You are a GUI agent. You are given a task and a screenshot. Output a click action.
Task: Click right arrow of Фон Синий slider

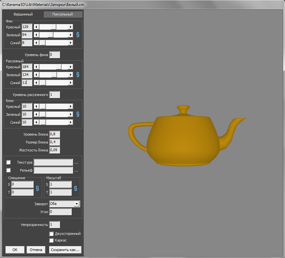pos(70,43)
